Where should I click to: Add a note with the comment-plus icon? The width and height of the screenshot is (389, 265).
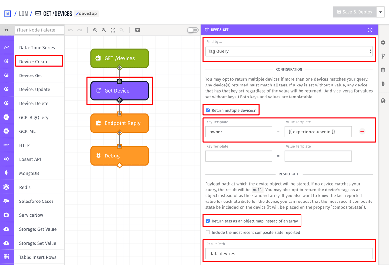click(137, 30)
